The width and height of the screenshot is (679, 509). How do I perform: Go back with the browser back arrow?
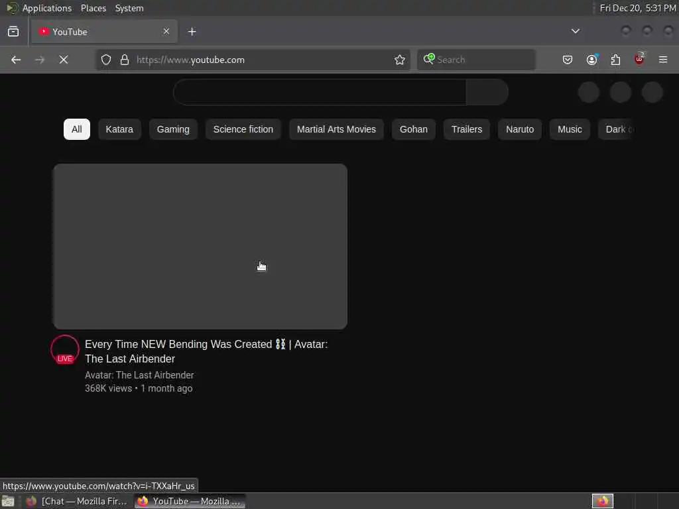click(x=16, y=60)
